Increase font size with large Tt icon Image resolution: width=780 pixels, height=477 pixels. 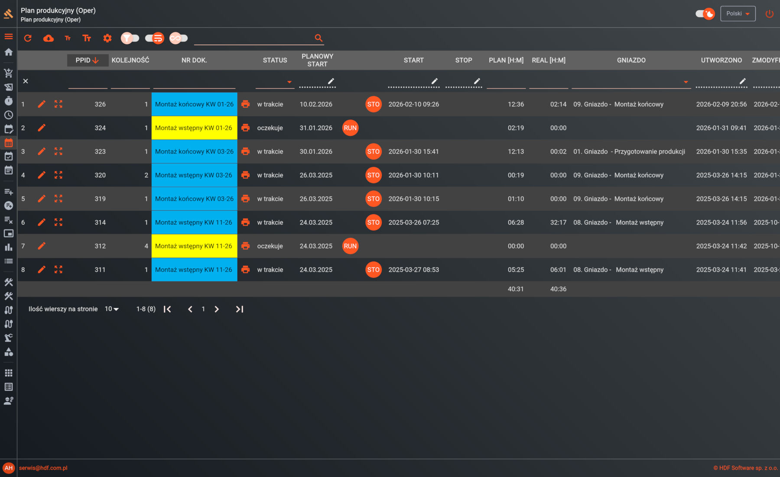(87, 38)
